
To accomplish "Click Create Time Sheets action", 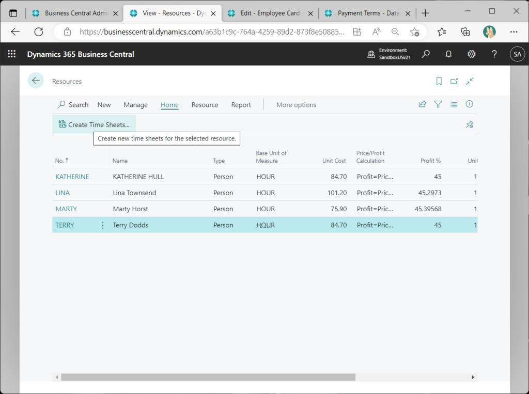I will click(x=94, y=124).
